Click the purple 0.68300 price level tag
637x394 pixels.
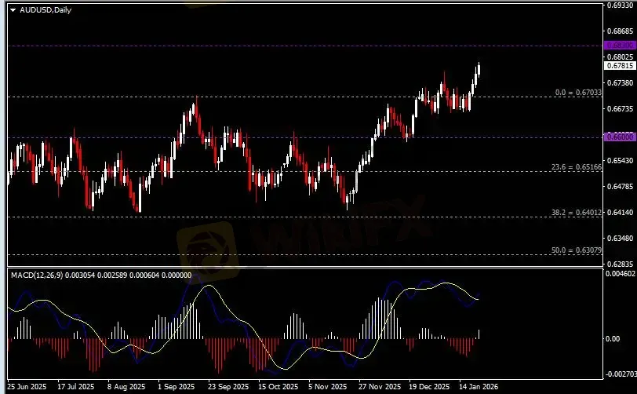coord(620,46)
